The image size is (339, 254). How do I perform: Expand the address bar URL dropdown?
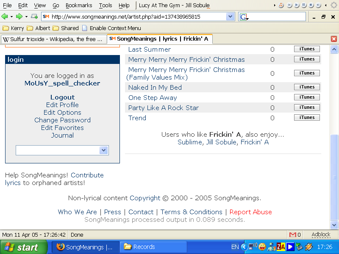coord(230,17)
